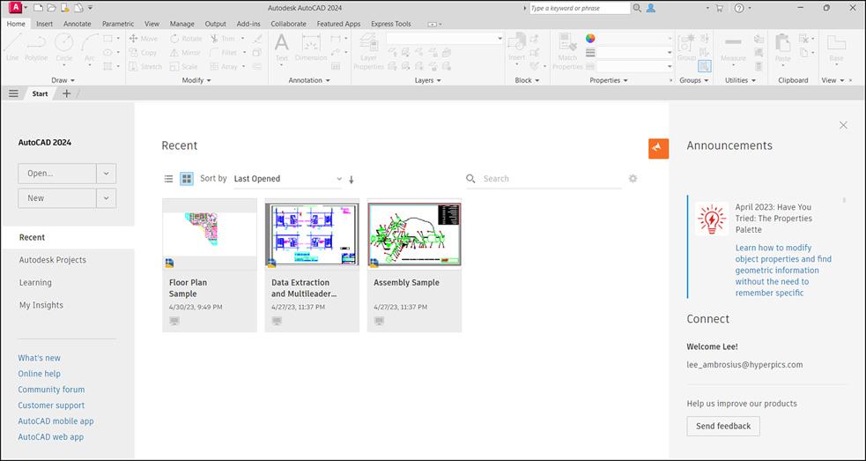Open Layer Properties manager
Image resolution: width=866 pixels, height=461 pixels.
tap(368, 51)
